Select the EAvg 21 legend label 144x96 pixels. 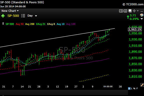click(x=41, y=24)
